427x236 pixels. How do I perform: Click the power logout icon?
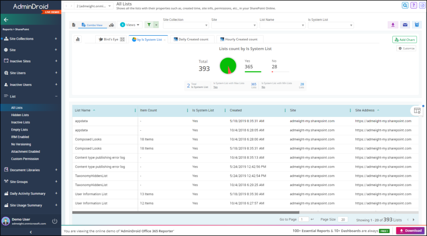click(55, 221)
